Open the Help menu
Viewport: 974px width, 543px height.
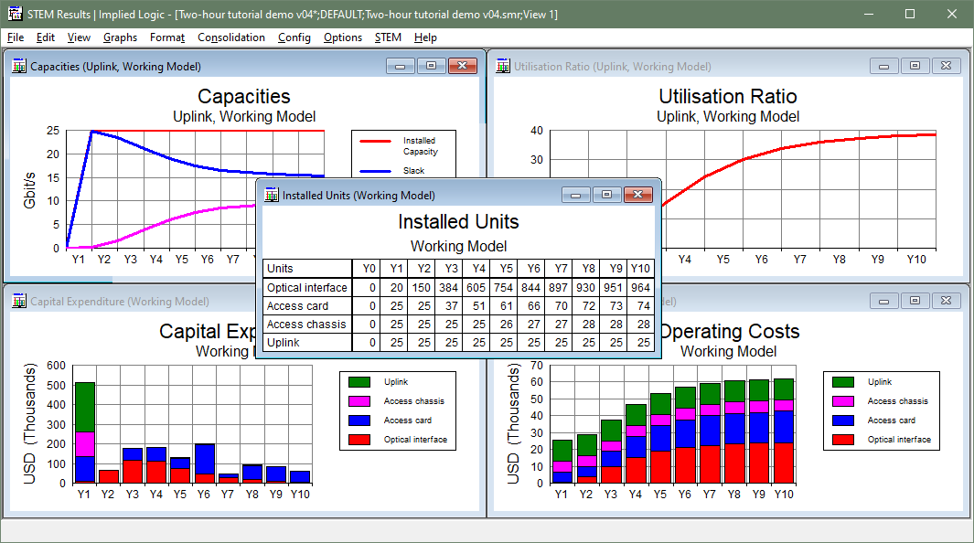[x=425, y=37]
